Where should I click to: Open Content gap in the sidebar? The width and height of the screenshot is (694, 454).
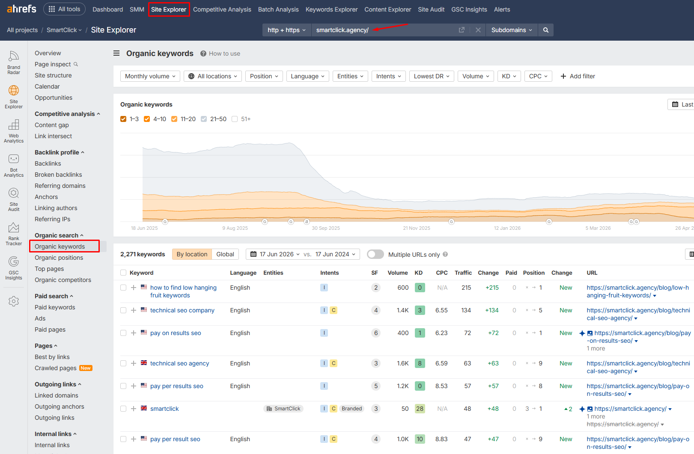coord(52,125)
